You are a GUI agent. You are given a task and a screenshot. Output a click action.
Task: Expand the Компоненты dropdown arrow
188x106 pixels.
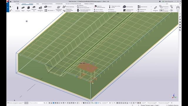(x=151, y=7)
